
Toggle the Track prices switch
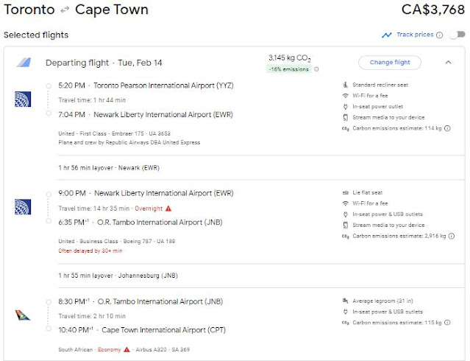pos(457,35)
